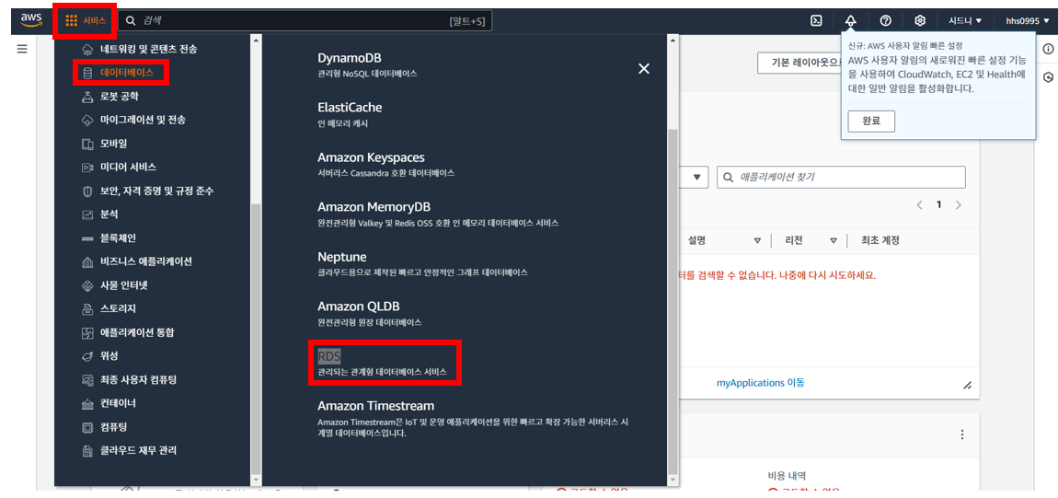Viewport: 1058px width, 498px height.
Task: Toggle the hamburger side navigation icon
Action: [x=22, y=49]
